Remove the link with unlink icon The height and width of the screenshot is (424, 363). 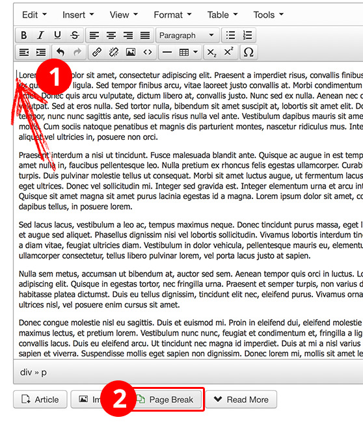tap(114, 52)
